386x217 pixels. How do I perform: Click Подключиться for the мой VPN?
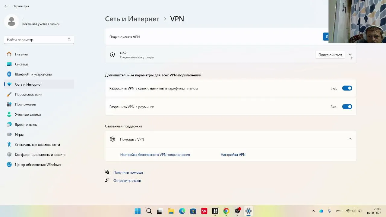coord(330,55)
